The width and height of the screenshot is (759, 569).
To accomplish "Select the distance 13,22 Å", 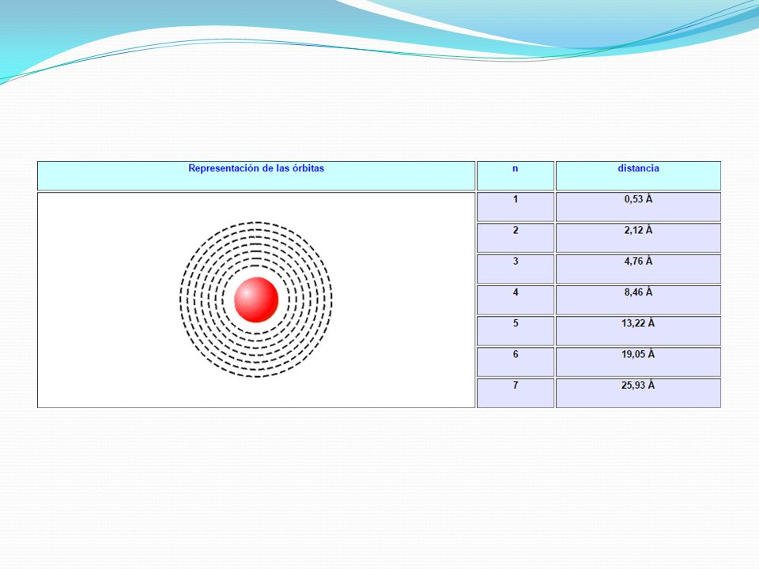I will point(638,331).
